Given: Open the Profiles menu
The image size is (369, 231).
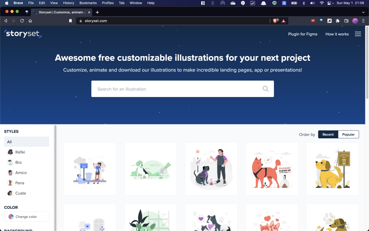Looking at the screenshot, I should click(x=108, y=3).
